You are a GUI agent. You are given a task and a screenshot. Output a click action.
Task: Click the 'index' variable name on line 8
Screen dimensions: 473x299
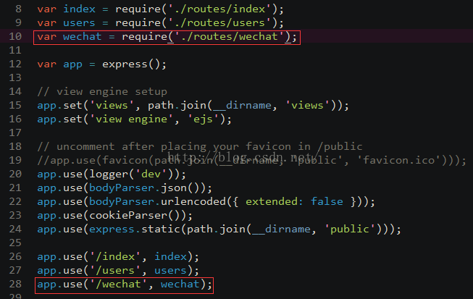tap(79, 9)
